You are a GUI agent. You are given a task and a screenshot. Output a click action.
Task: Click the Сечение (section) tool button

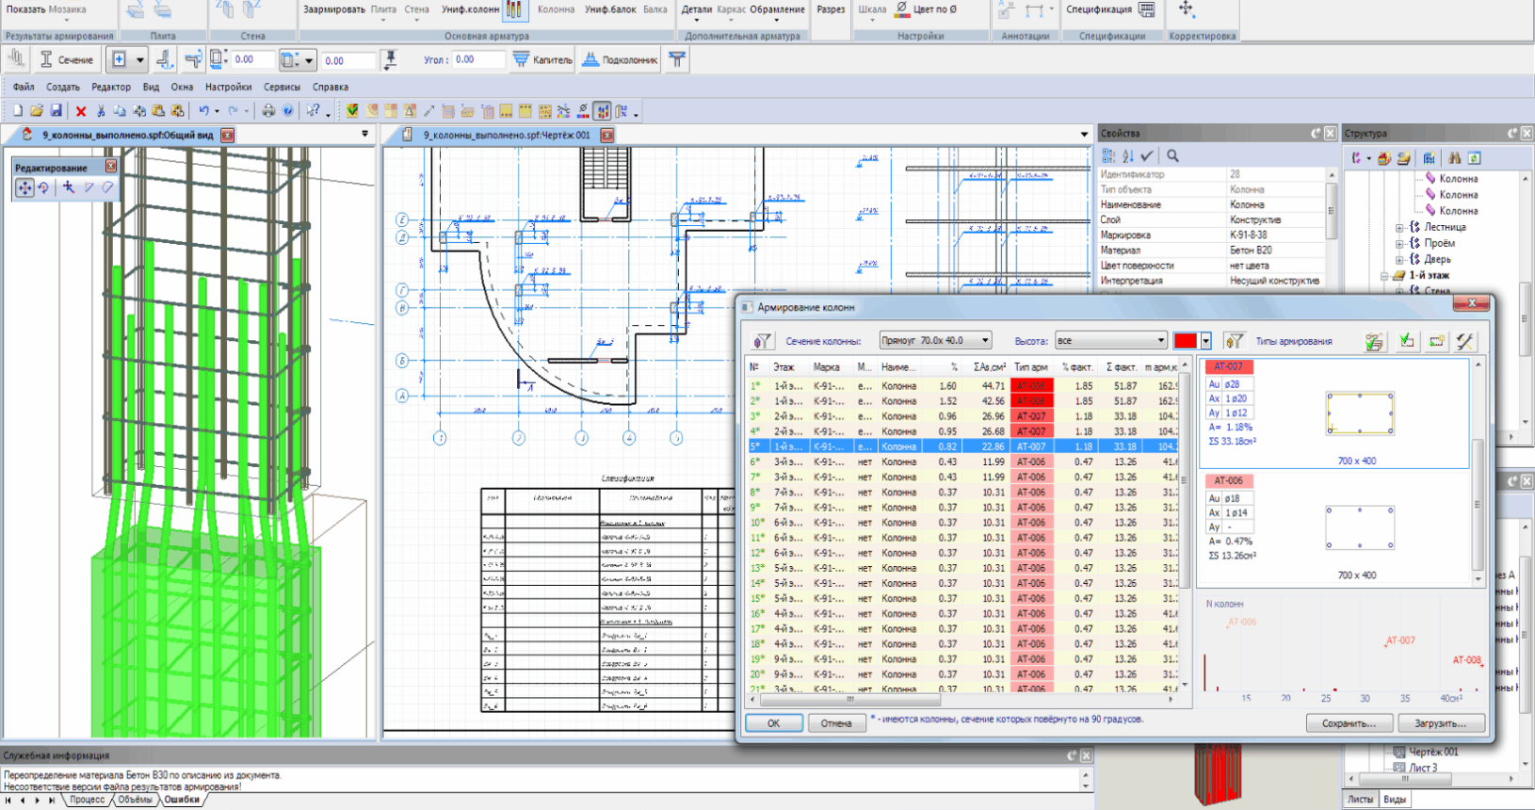click(67, 59)
